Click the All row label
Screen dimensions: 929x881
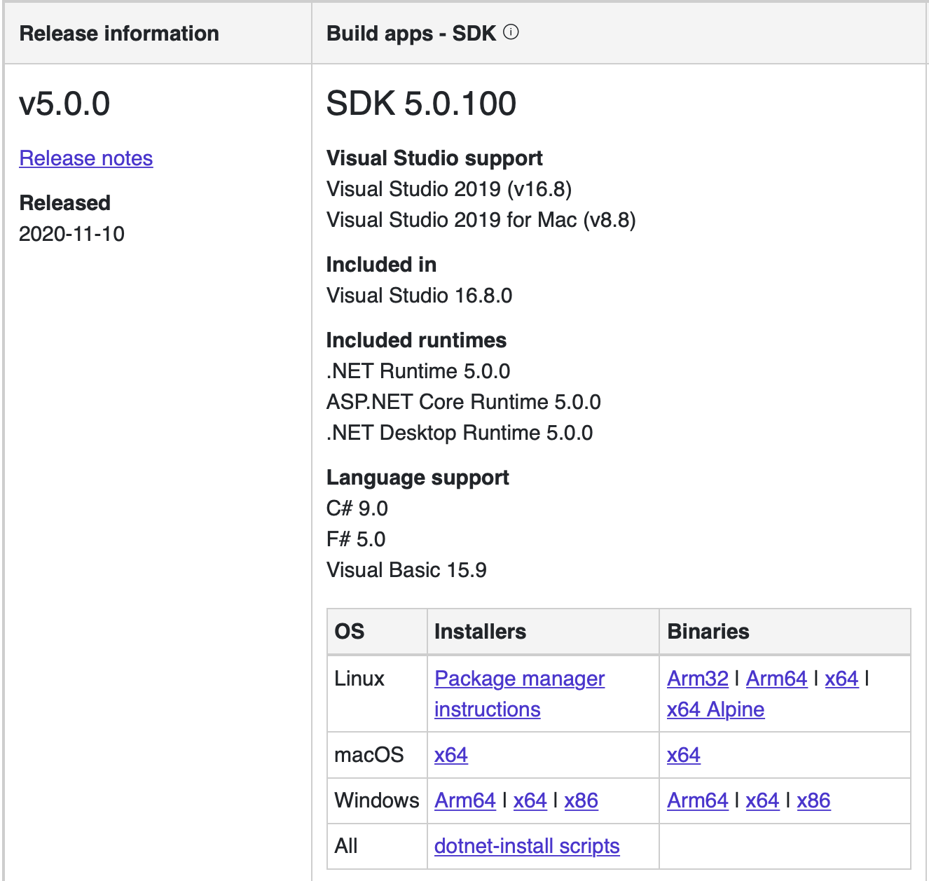[x=346, y=846]
